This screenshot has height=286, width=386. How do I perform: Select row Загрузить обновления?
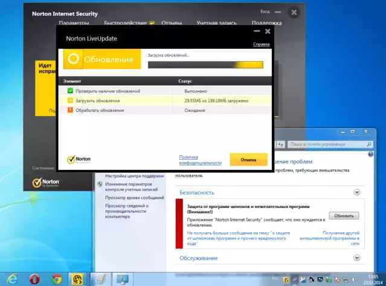165,100
